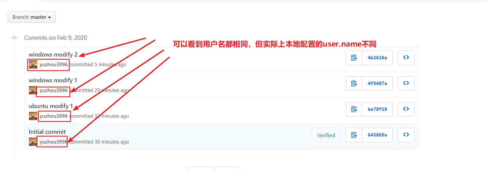
Task: Copy full SHA for commit 4b2616a
Action: [x=354, y=58]
